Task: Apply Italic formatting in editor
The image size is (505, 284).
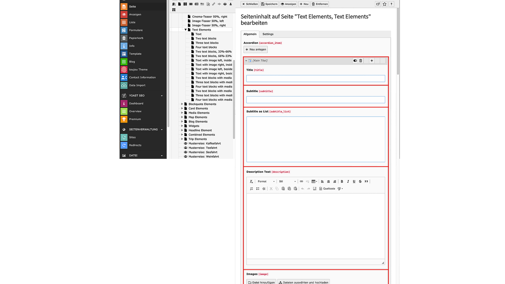Action: click(x=348, y=181)
